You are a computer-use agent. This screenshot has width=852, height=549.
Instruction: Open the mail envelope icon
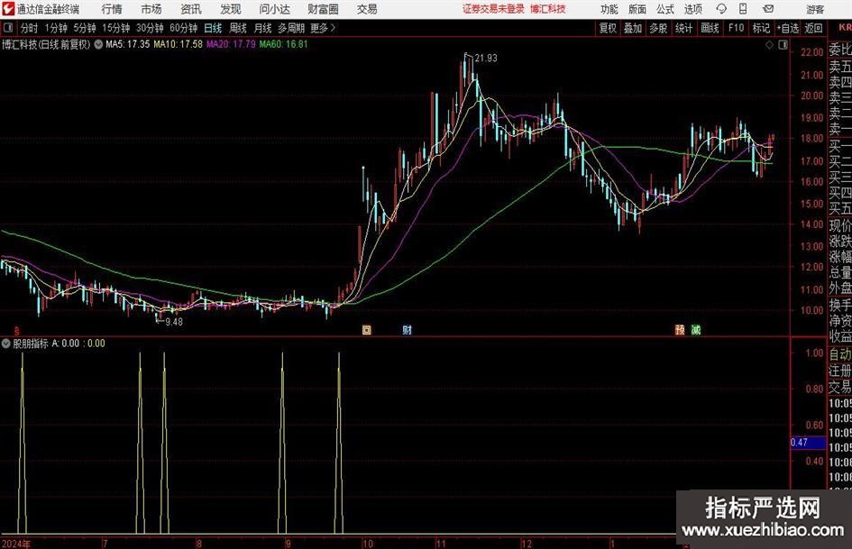pyautogui.click(x=768, y=9)
